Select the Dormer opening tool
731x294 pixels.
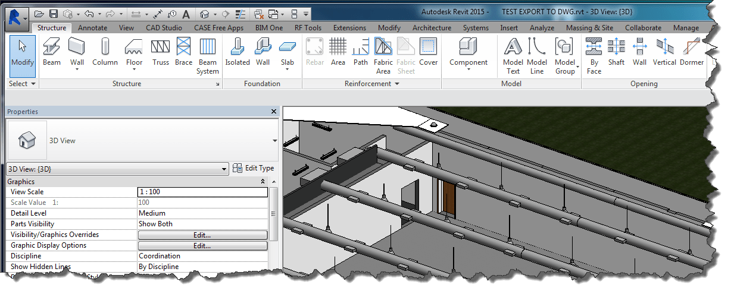[x=692, y=52]
